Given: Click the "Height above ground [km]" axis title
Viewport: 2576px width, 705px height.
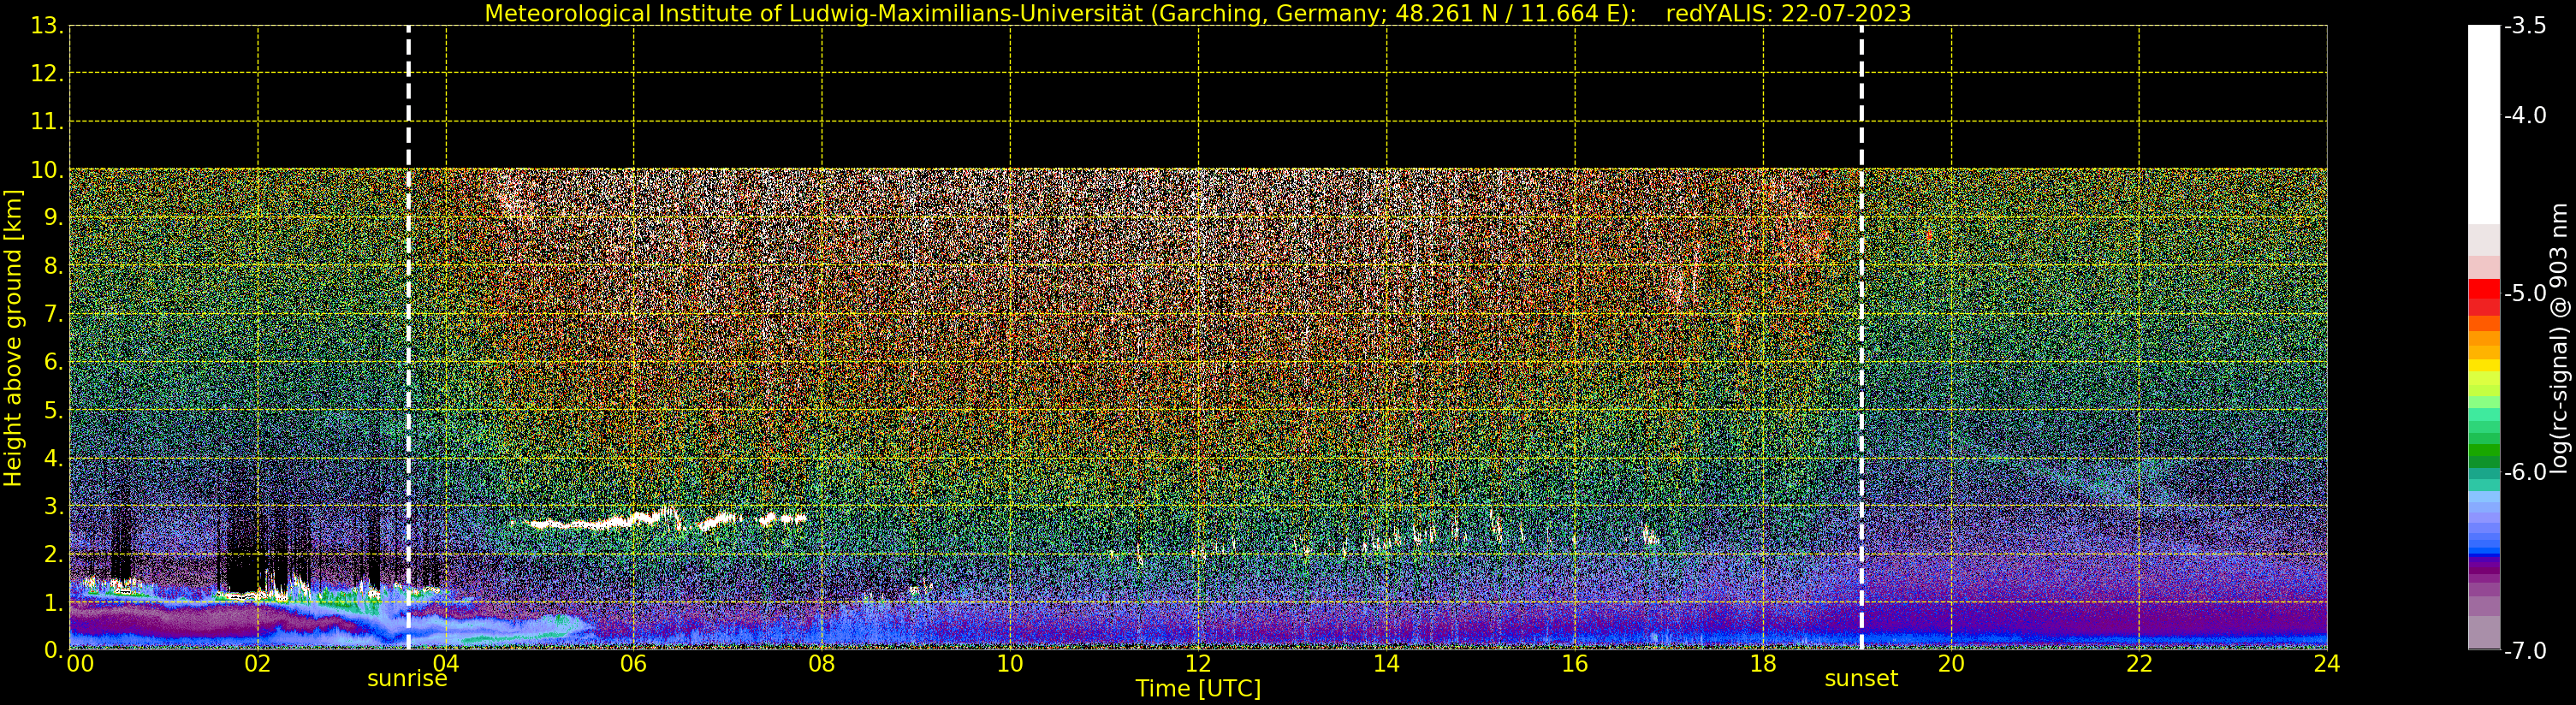Looking at the screenshot, I should 13,338.
